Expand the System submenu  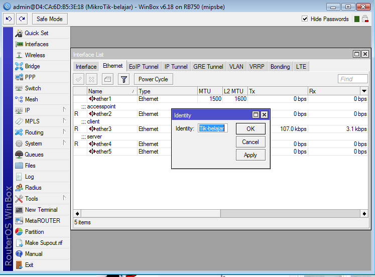pos(42,144)
